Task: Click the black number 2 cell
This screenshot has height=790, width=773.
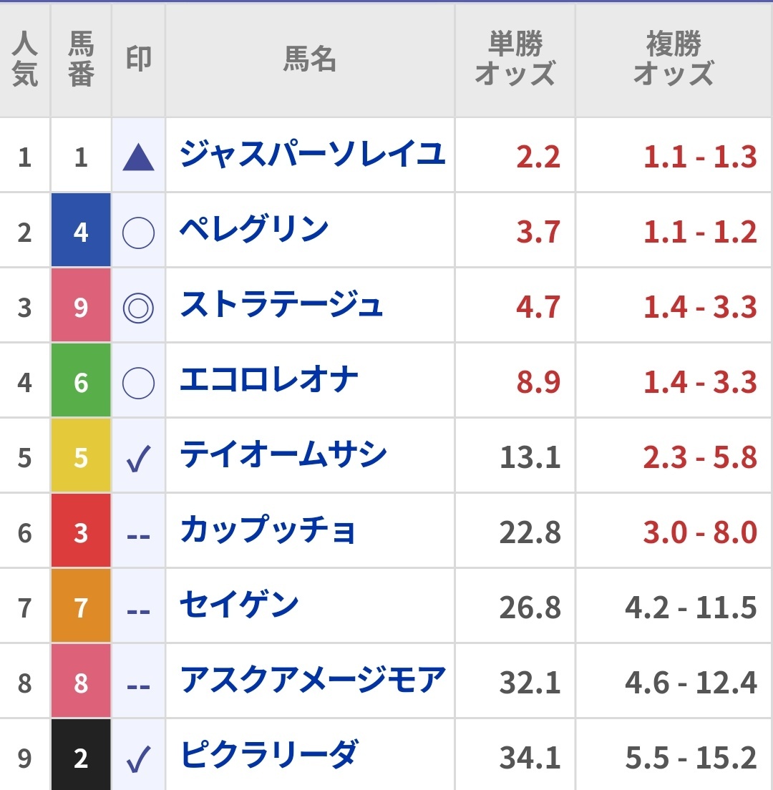Action: 81,754
